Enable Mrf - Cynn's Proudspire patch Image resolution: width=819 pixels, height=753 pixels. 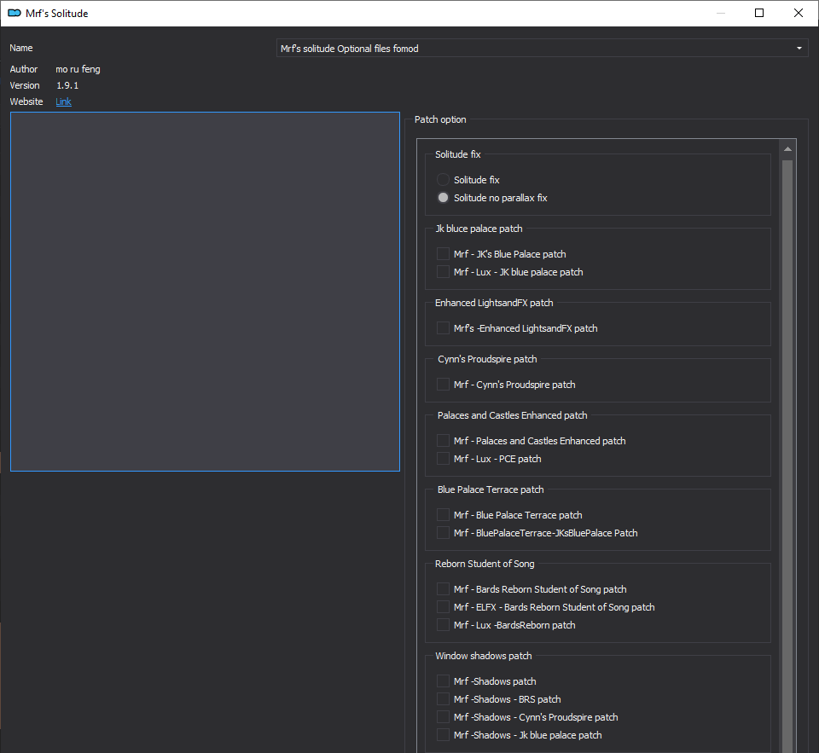tap(443, 385)
